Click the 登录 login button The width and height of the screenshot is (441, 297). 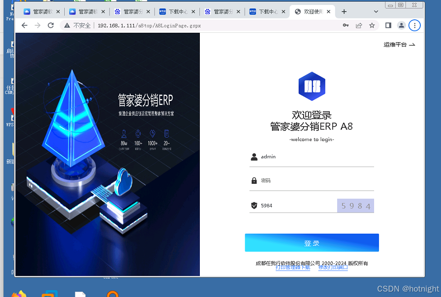[312, 243]
